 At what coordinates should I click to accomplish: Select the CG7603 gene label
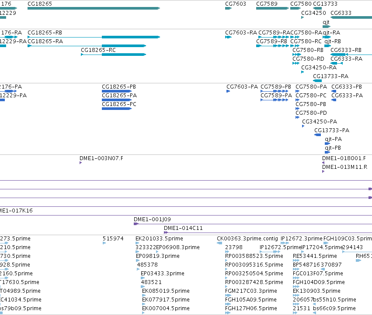pos(236,4)
